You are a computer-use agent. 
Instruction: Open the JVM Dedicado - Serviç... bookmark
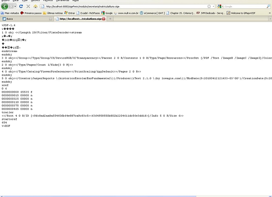(x=211, y=13)
